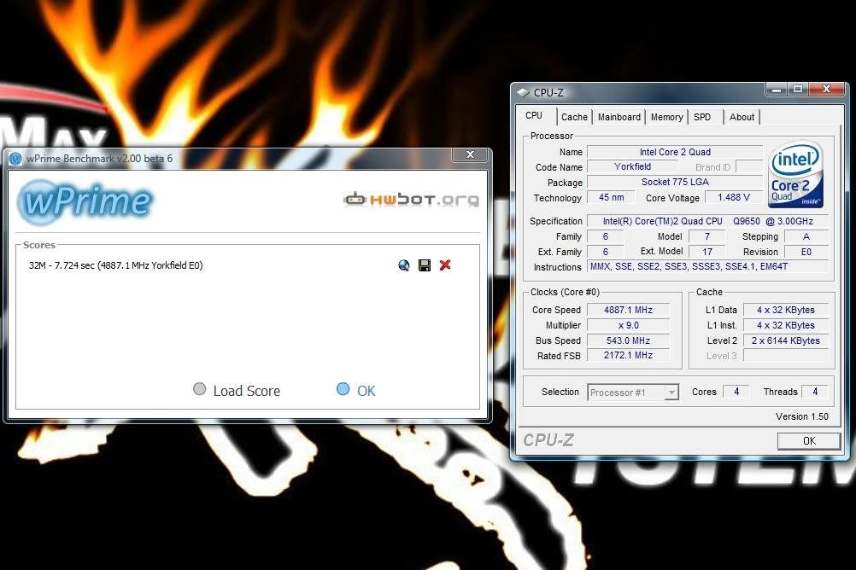The width and height of the screenshot is (856, 570).
Task: Click the Rated FSB value 2172.1 MHz
Action: click(629, 356)
